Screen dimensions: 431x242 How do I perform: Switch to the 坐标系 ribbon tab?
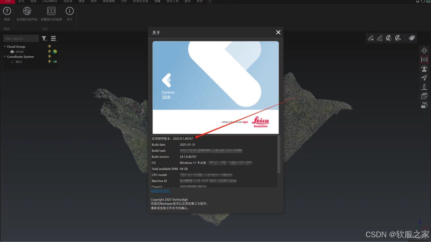[x=68, y=1]
